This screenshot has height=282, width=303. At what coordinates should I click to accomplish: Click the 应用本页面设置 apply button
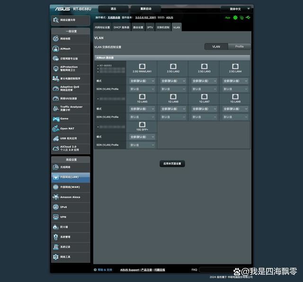(x=172, y=164)
